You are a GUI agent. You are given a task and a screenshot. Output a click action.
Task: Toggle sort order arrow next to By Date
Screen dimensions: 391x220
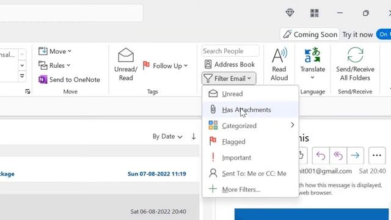click(x=194, y=136)
